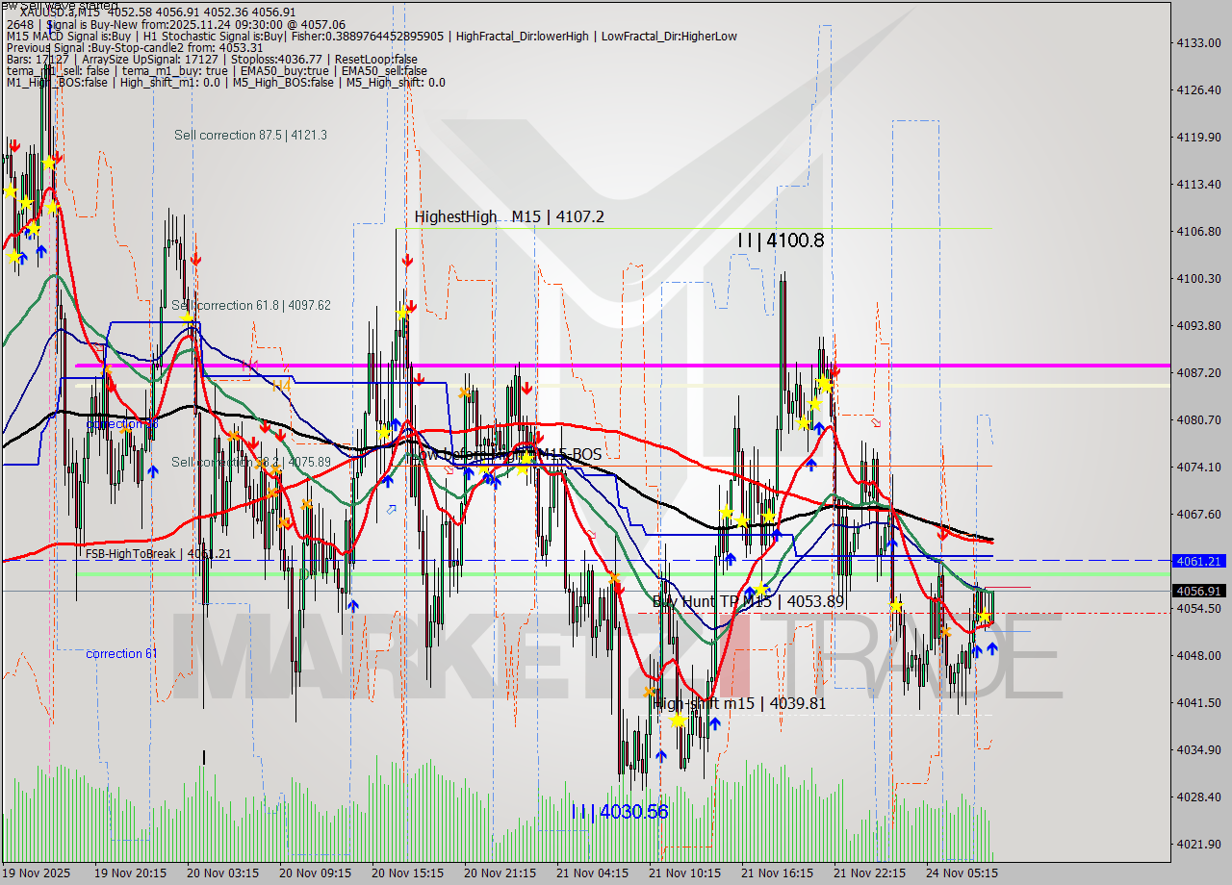Click the hollow blue arrow near 20 Nov 15:15
This screenshot has width=1232, height=885.
click(390, 510)
